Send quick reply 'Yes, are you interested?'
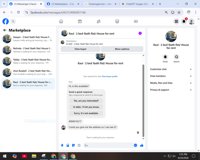 pyautogui.click(x=86, y=101)
